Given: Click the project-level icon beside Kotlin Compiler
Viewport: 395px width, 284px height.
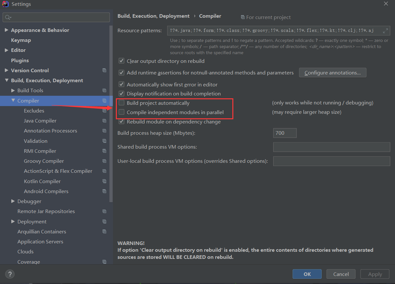Looking at the screenshot, I should point(104,181).
